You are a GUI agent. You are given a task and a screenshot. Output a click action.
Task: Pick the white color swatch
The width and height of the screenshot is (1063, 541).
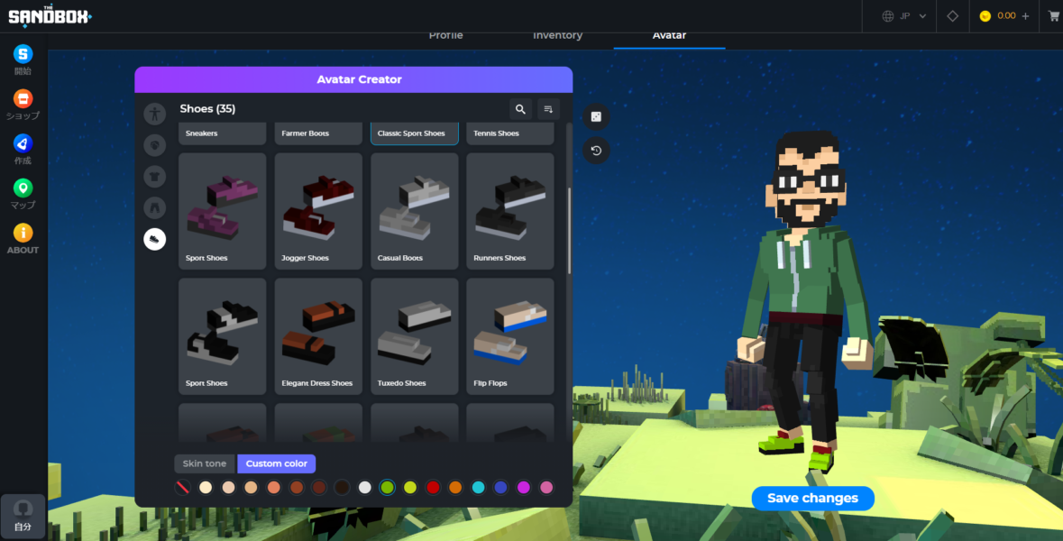point(365,488)
